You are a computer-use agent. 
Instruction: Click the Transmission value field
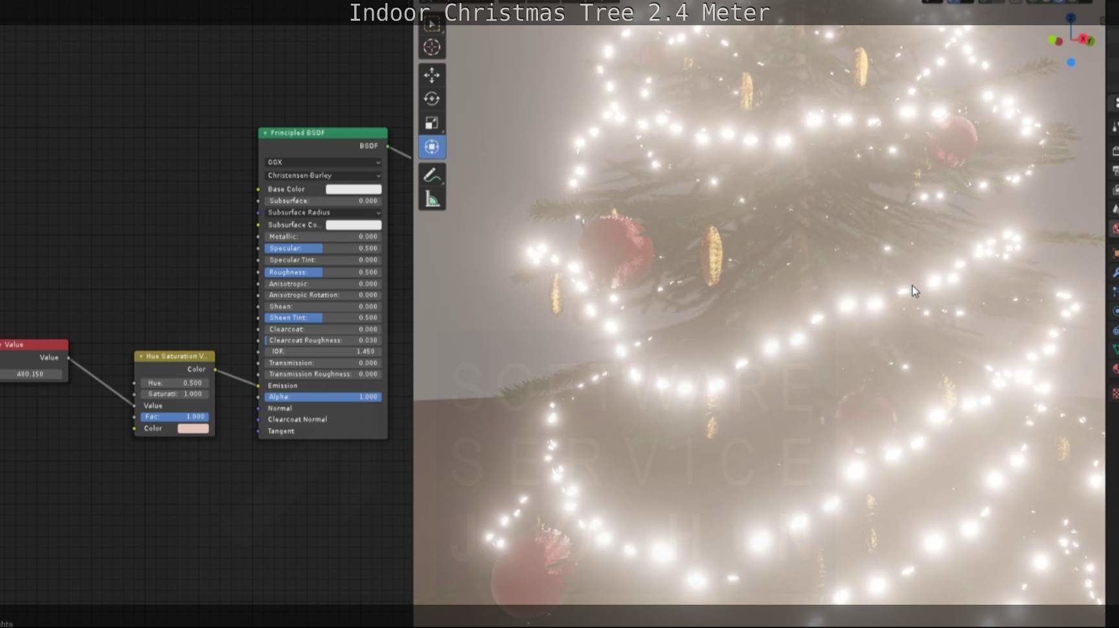323,363
